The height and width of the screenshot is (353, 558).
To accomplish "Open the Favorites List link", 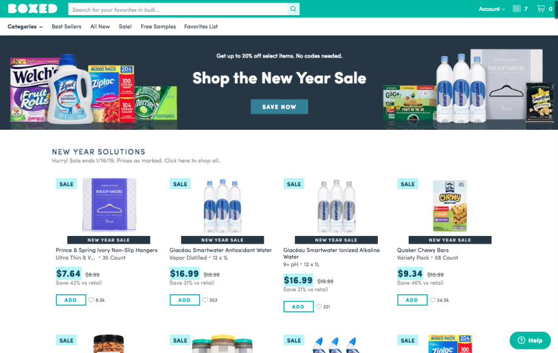I will [x=201, y=27].
